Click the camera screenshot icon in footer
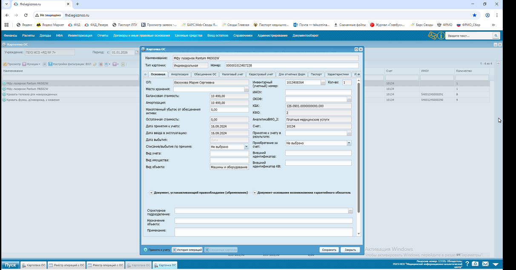Viewport: 516px width, 270px height. [475, 264]
